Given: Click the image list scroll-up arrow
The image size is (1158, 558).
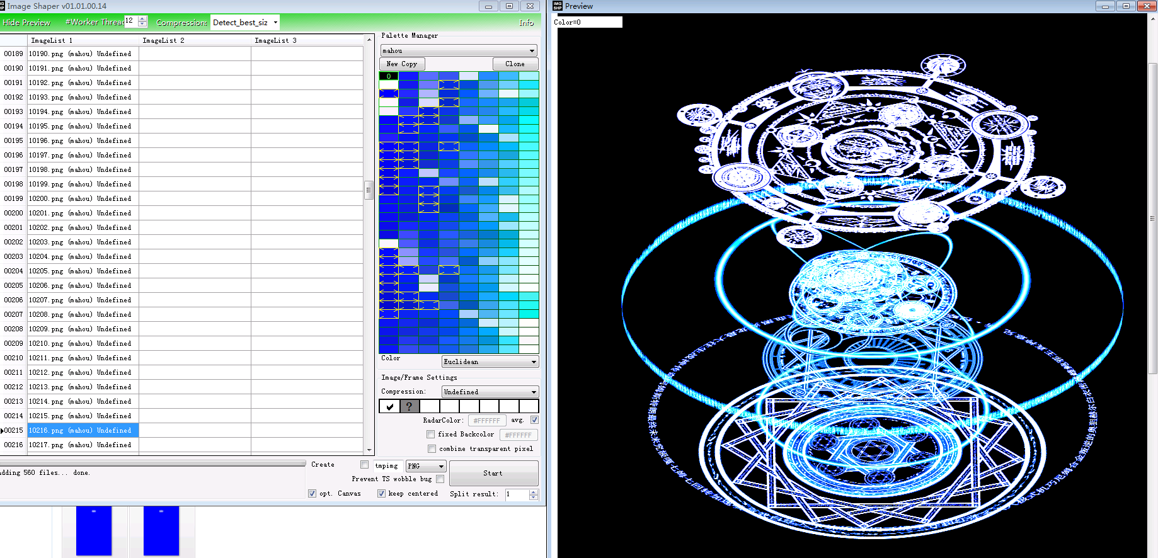Looking at the screenshot, I should coord(369,40).
